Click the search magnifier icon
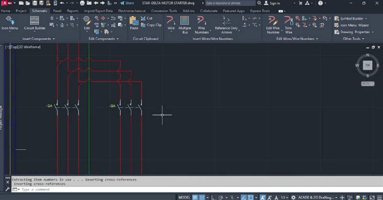Viewport: 383px width, 200px height. (259, 3)
